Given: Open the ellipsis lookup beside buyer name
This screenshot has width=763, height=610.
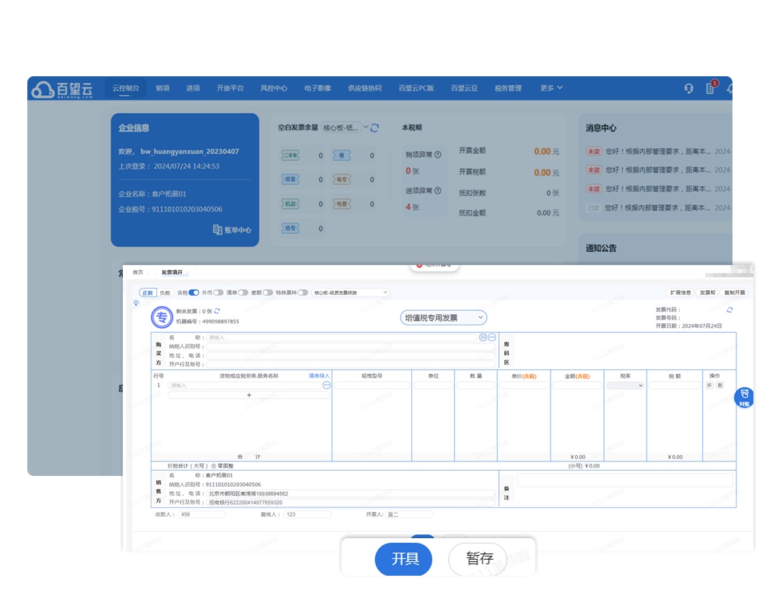Looking at the screenshot, I should (x=492, y=337).
